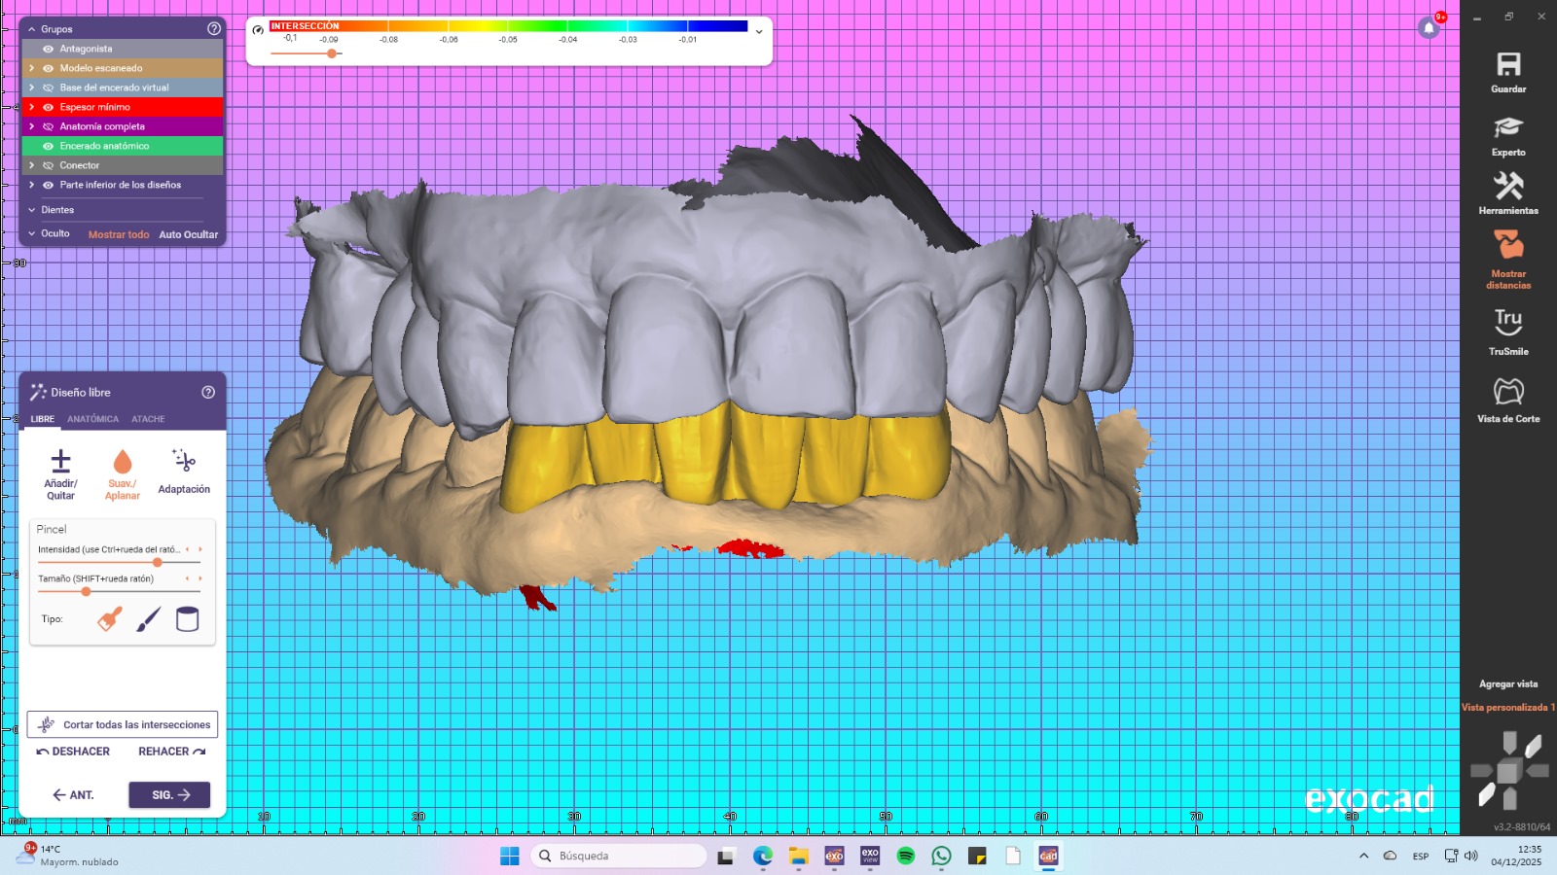The width and height of the screenshot is (1557, 875).
Task: Open exoview app in the taskbar
Action: pyautogui.click(x=870, y=856)
